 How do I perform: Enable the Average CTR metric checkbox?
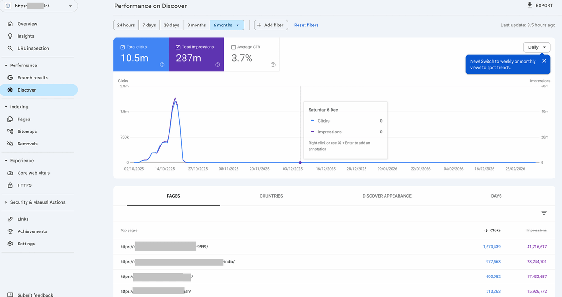pyautogui.click(x=233, y=47)
